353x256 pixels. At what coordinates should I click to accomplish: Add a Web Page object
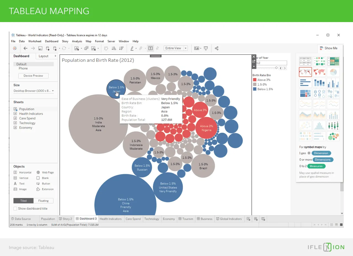45,172
